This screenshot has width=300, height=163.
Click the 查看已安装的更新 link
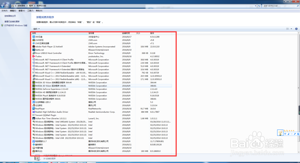pos(12,21)
